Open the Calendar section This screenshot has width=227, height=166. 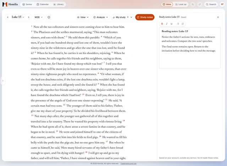coord(43,4)
